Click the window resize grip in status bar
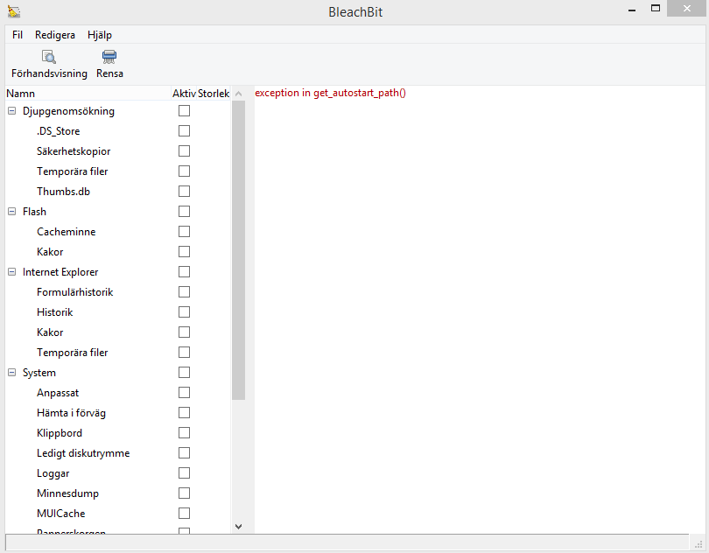This screenshot has width=709, height=553. [x=698, y=544]
